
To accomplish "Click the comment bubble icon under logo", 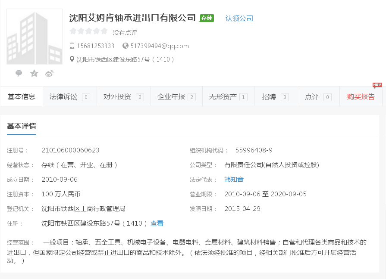I will point(19,73).
